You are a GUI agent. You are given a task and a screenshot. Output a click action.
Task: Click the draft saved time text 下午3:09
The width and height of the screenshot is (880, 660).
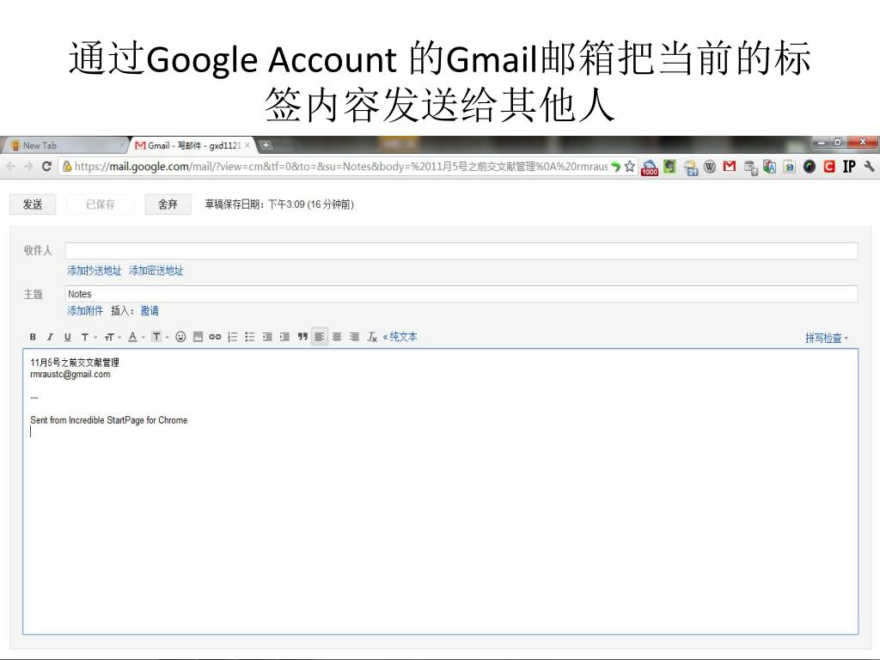tap(286, 205)
